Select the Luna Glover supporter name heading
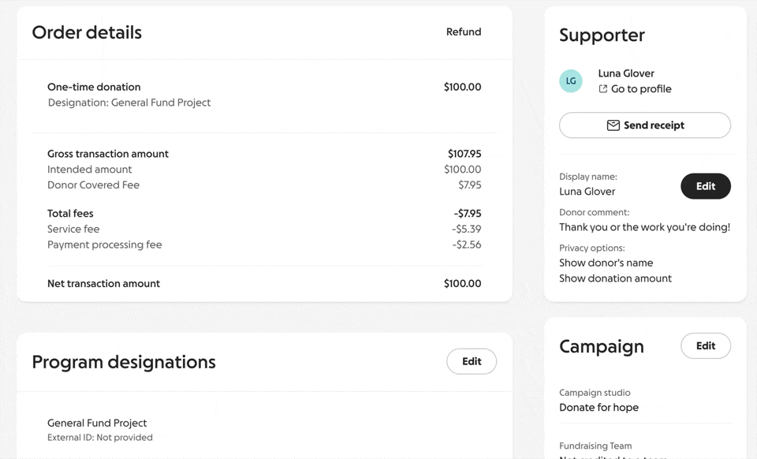Screen dimensions: 757x459 point(626,73)
